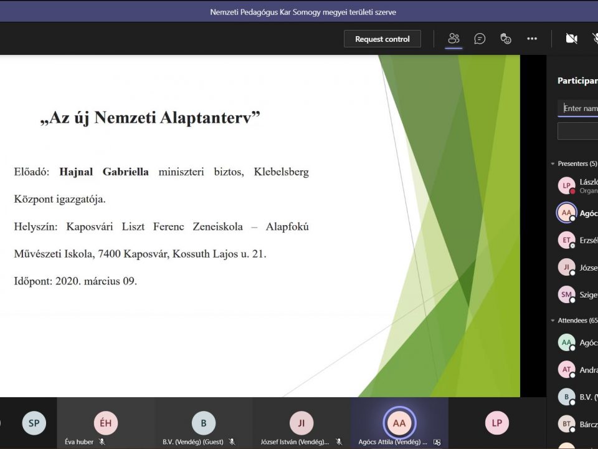Toggle the microphone mute button
The height and width of the screenshot is (449, 598).
[593, 39]
